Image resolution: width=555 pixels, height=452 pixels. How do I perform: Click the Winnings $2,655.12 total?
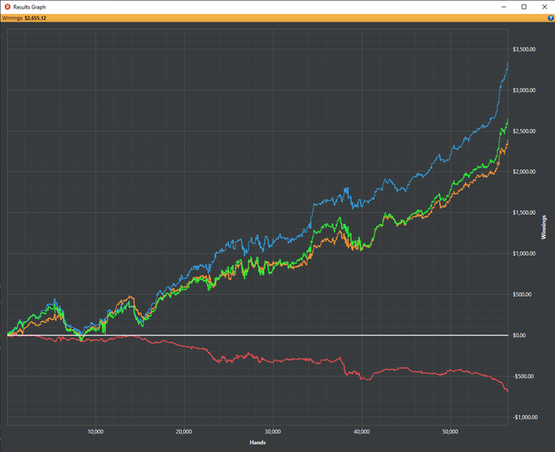click(x=24, y=18)
